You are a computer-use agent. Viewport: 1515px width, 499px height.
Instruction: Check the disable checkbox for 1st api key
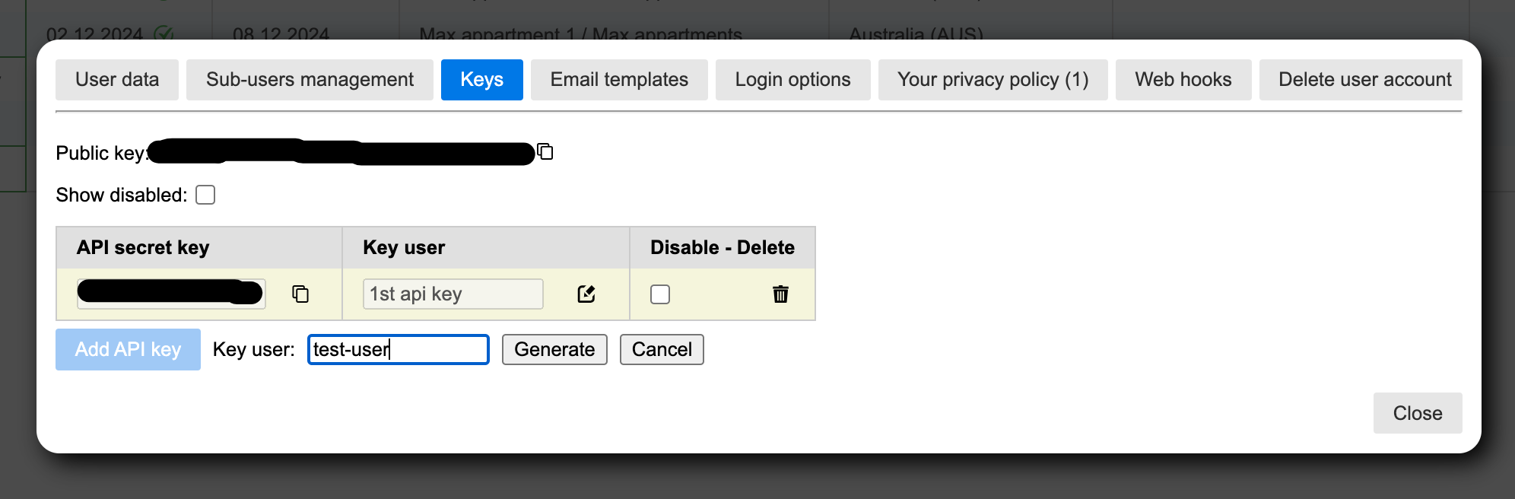(x=660, y=294)
